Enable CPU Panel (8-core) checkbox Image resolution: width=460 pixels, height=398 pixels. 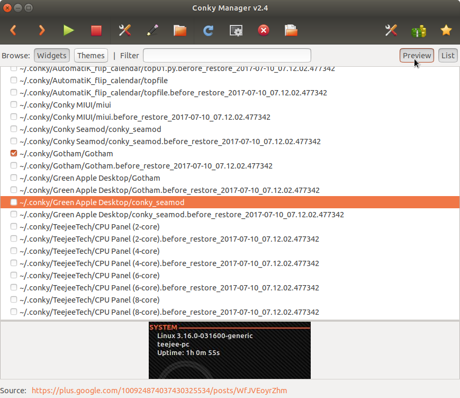click(13, 299)
